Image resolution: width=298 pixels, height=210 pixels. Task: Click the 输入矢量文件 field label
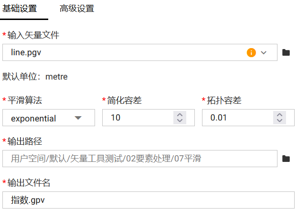tap(33, 35)
